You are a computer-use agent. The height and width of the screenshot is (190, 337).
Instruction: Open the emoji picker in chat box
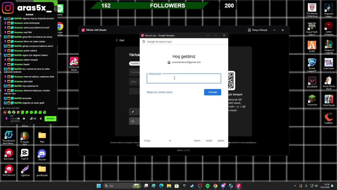[x=24, y=118]
